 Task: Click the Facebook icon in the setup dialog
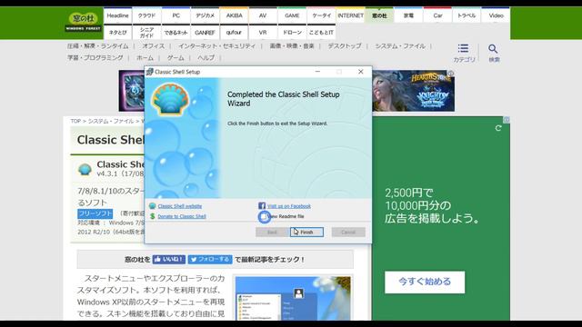click(262, 206)
